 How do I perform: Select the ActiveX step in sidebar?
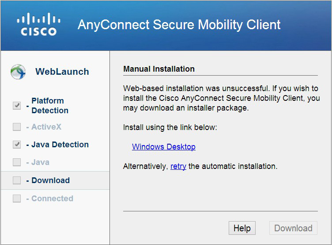pos(46,127)
